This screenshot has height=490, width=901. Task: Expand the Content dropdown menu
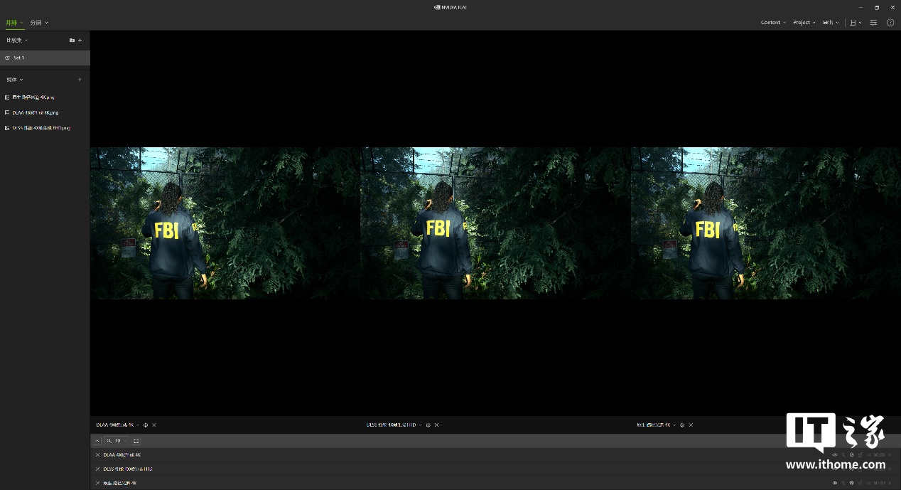click(773, 23)
